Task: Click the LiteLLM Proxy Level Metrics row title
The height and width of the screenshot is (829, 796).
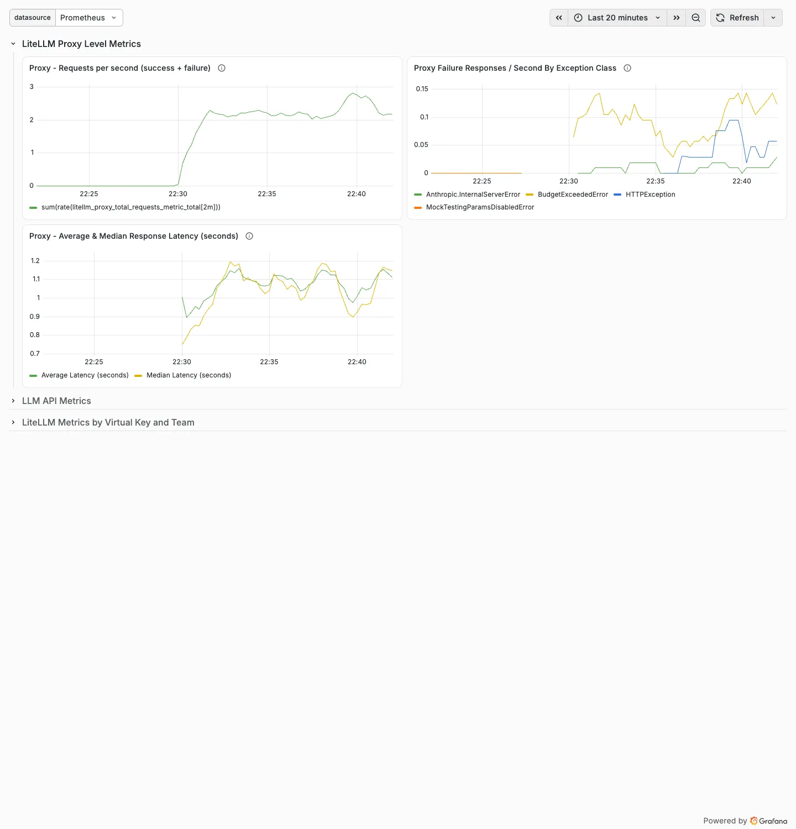Action: (x=81, y=44)
